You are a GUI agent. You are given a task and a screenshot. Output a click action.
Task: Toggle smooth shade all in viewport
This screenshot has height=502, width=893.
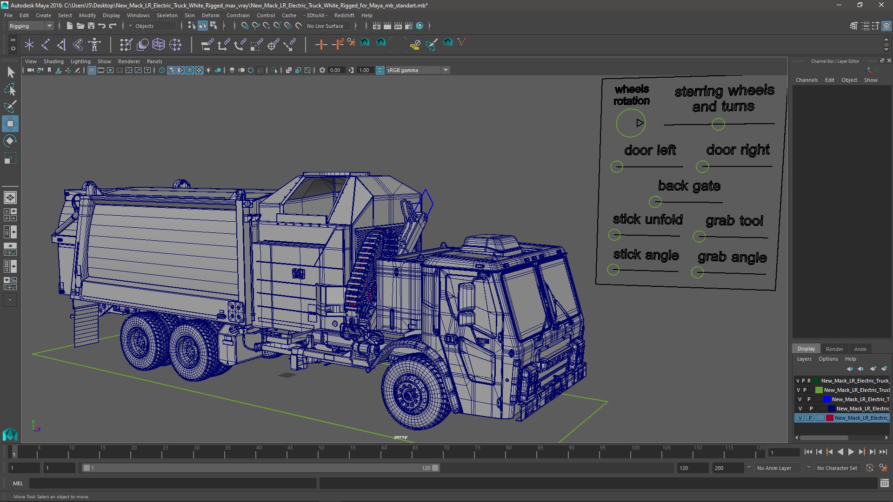click(x=171, y=70)
